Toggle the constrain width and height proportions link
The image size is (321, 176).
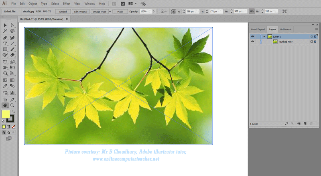click(252, 12)
